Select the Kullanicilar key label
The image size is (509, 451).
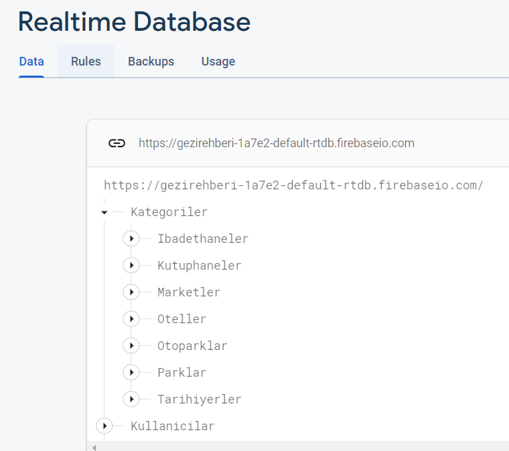click(172, 426)
